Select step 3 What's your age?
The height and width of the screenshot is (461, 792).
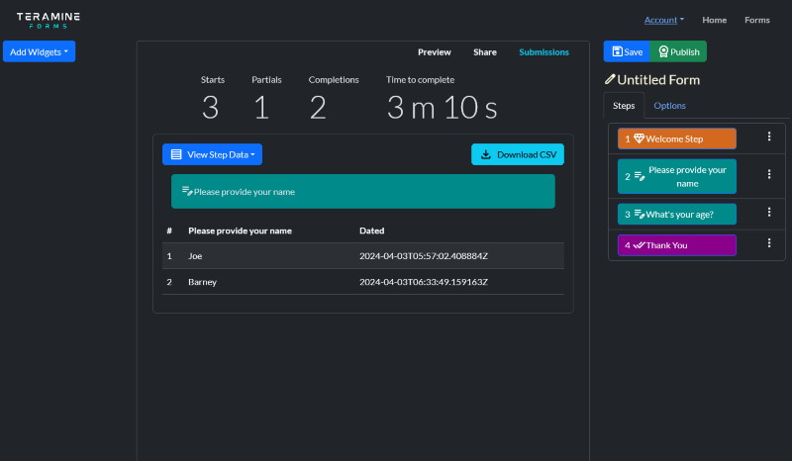pyautogui.click(x=677, y=214)
